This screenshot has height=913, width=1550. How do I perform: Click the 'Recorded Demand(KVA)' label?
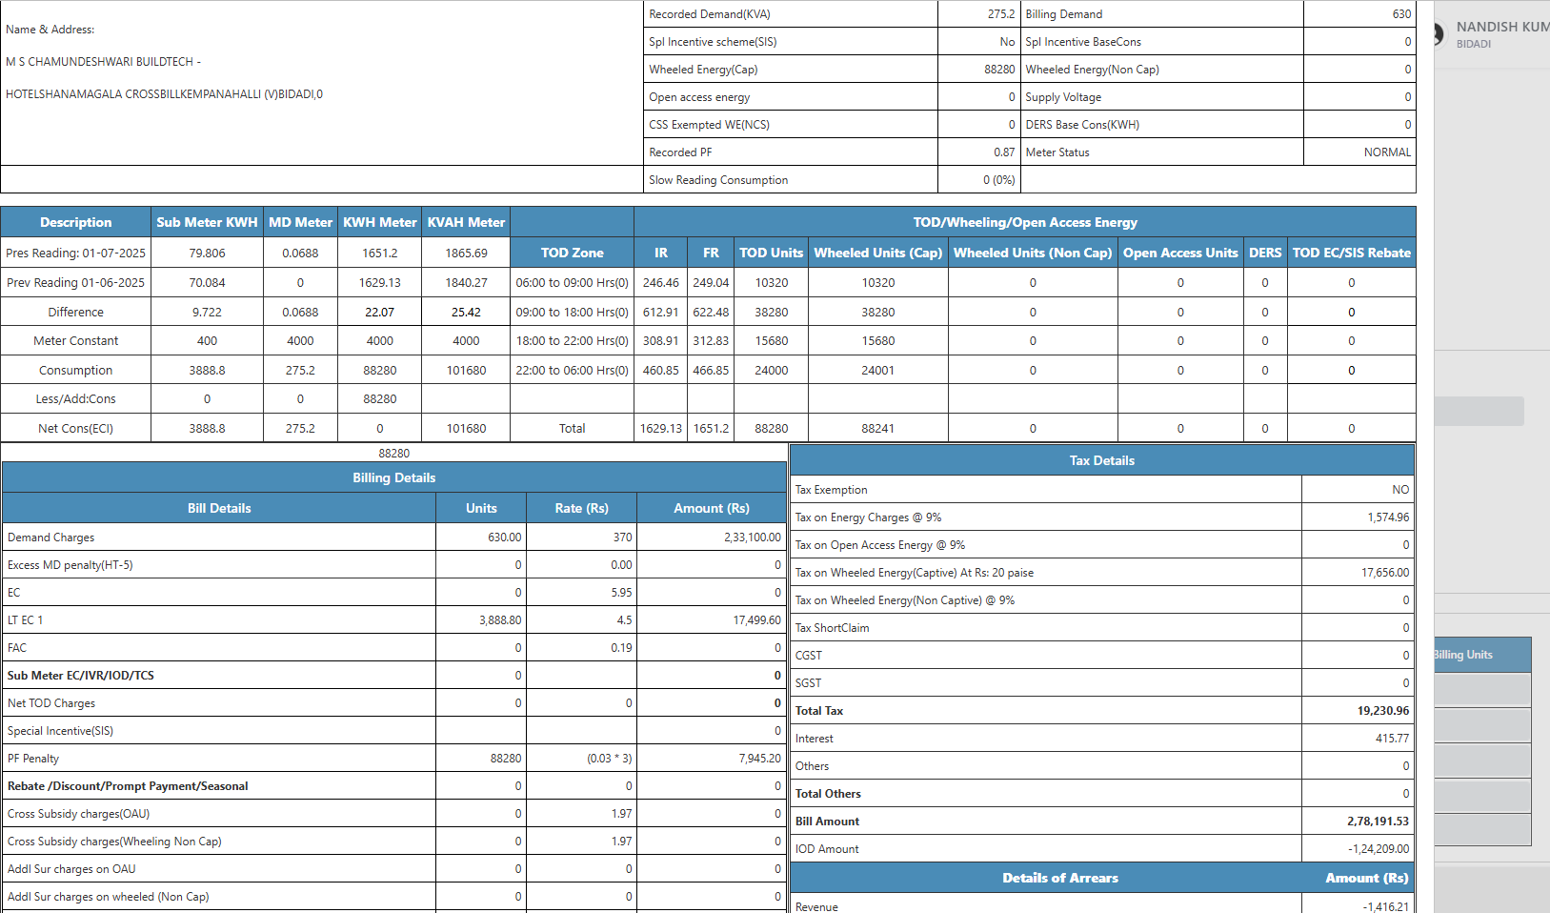tap(709, 14)
